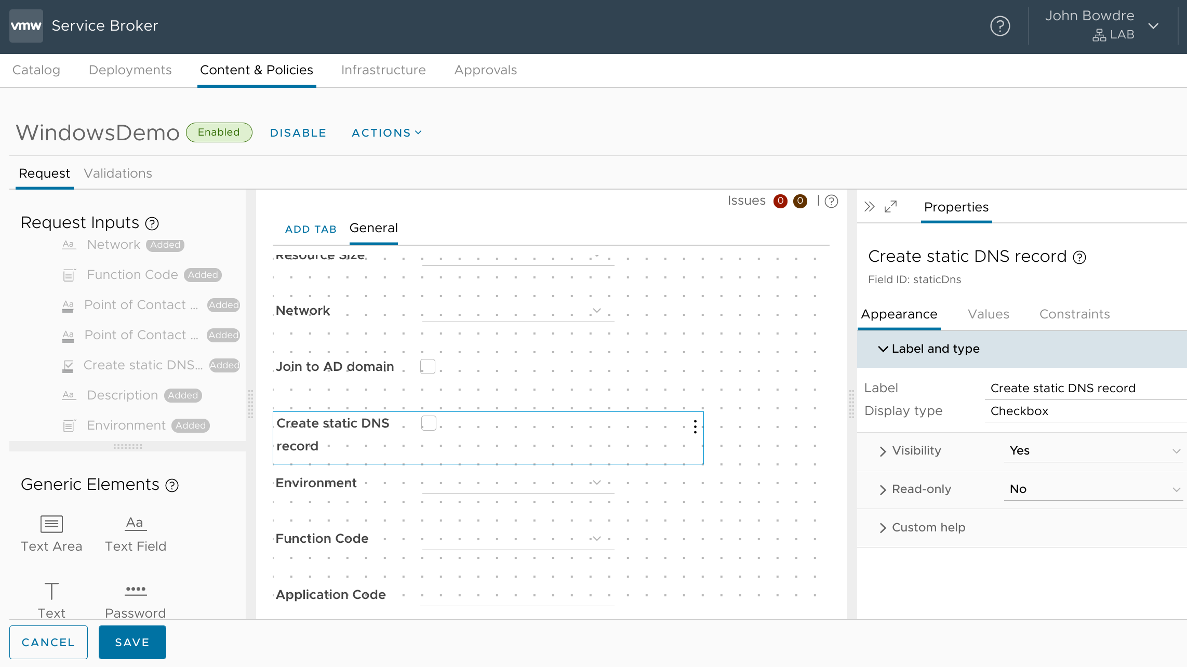Click the help icon next to Issues
The image size is (1187, 667).
(x=833, y=201)
